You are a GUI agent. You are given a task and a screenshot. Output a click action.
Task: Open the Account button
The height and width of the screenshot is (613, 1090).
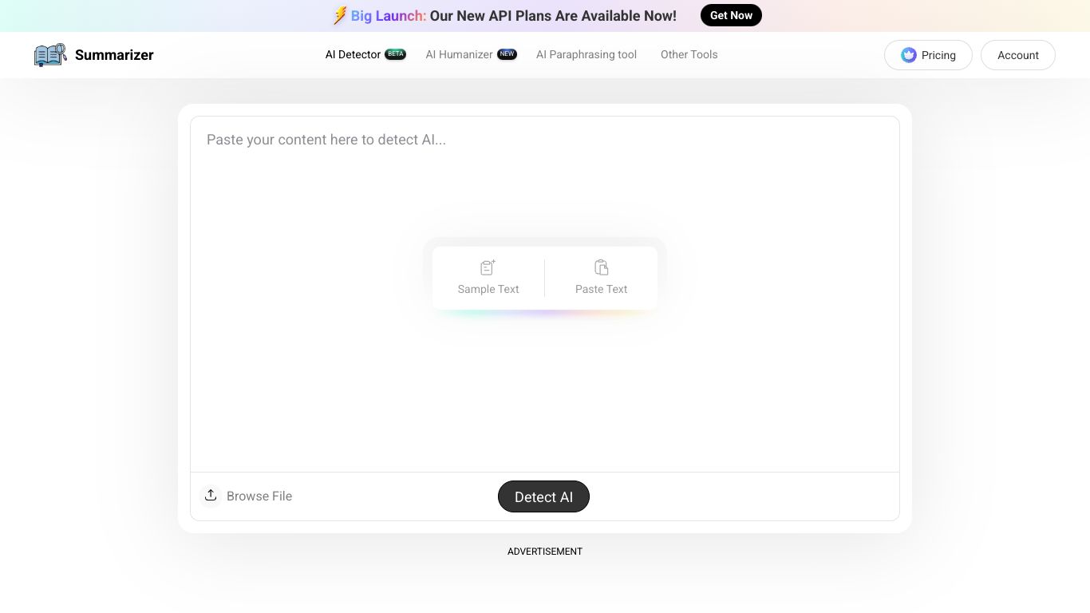coord(1017,55)
